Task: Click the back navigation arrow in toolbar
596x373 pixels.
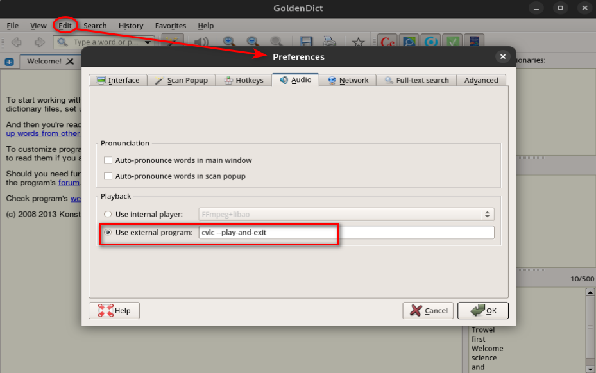Action: (x=16, y=42)
